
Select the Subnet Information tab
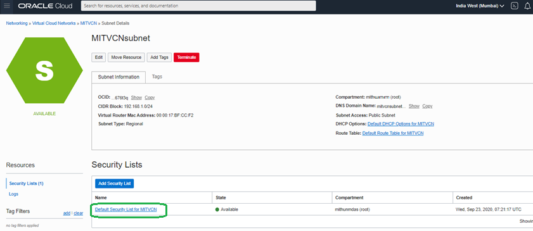pyautogui.click(x=119, y=77)
